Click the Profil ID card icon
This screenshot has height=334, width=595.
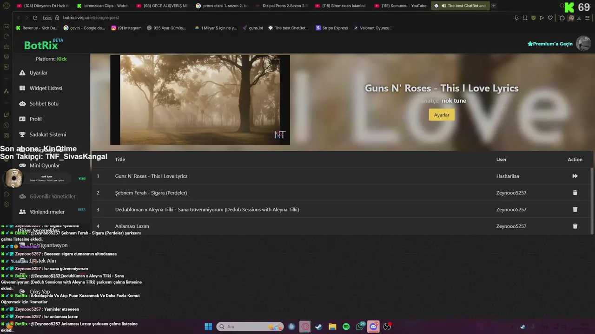coord(22,119)
